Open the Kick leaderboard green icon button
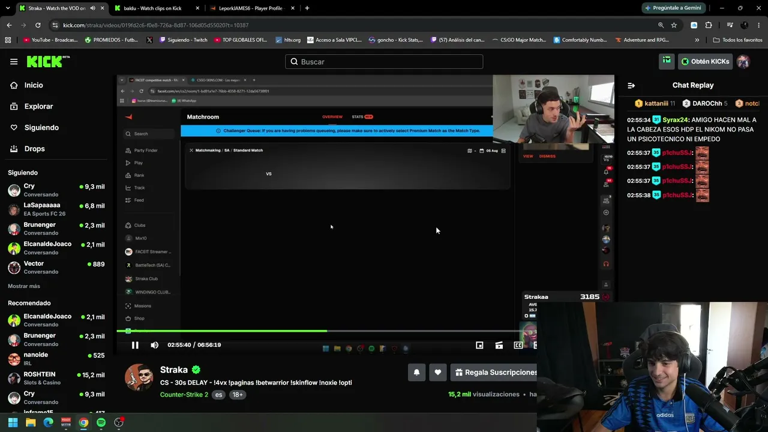 [x=667, y=61]
